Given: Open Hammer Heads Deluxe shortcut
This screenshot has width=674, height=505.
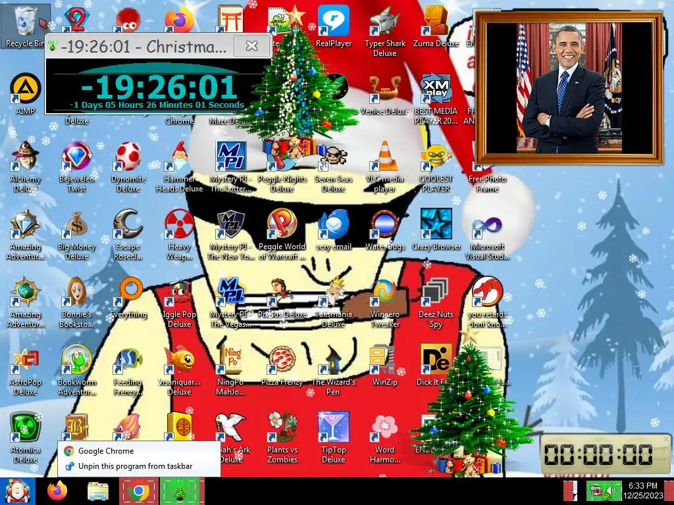Looking at the screenshot, I should tap(179, 166).
